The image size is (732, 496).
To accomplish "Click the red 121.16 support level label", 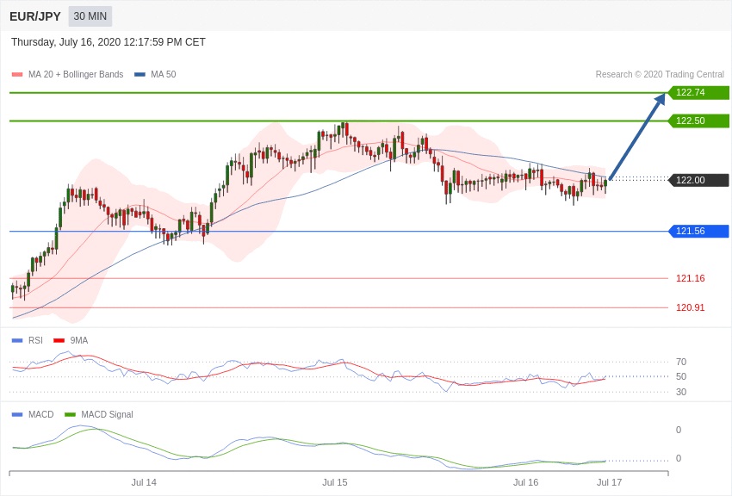I will pos(690,279).
